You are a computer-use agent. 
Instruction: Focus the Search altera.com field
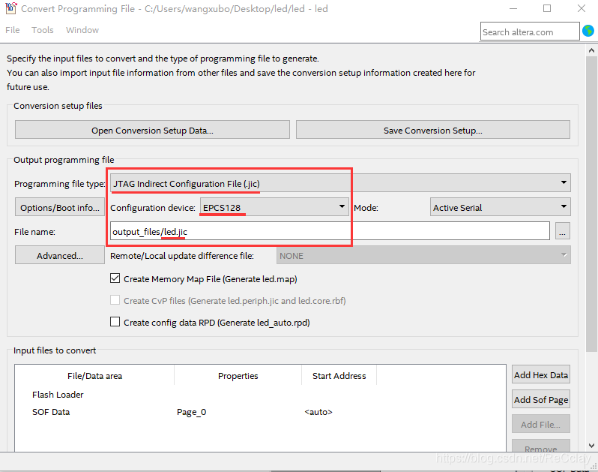pos(530,32)
